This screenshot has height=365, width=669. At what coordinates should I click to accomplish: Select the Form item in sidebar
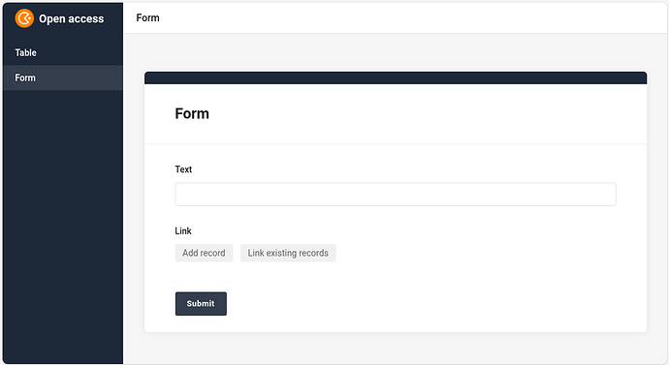click(x=63, y=77)
